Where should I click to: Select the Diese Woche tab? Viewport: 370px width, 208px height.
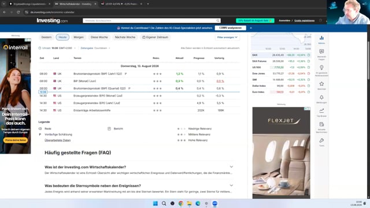[x=99, y=37]
